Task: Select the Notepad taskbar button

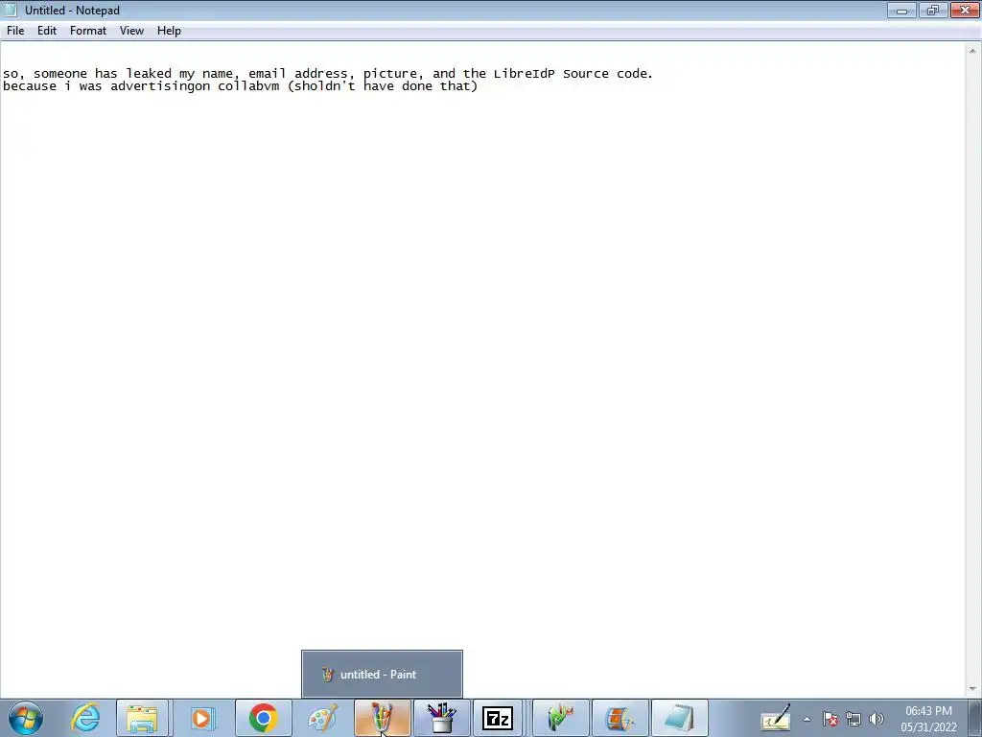Action: pyautogui.click(x=680, y=718)
